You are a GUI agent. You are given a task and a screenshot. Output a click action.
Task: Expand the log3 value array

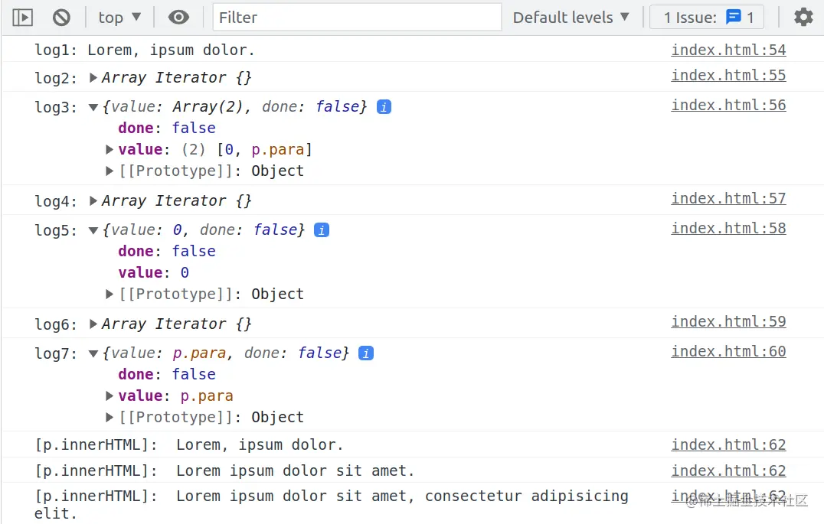[110, 149]
